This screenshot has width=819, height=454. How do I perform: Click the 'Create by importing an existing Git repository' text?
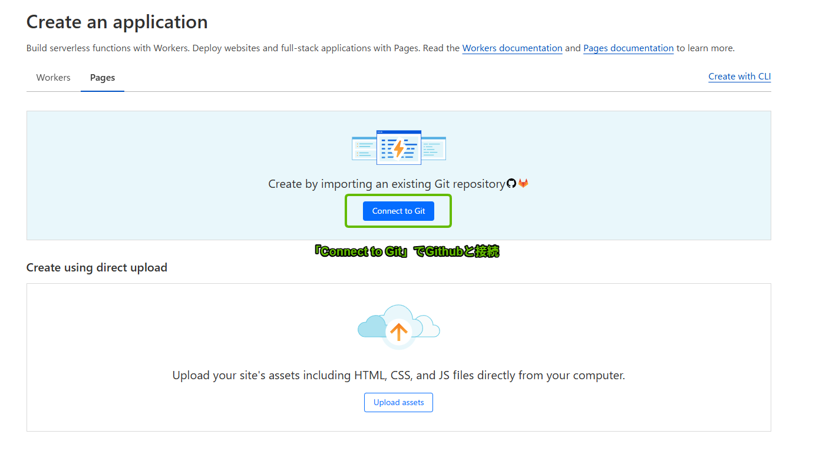coord(387,184)
